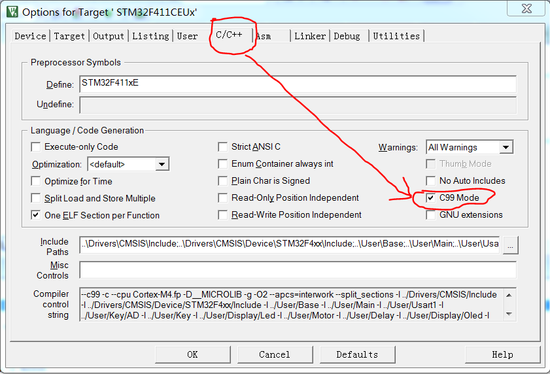Open the Utilities tab
Viewport: 550px width, 374px height.
tap(396, 36)
